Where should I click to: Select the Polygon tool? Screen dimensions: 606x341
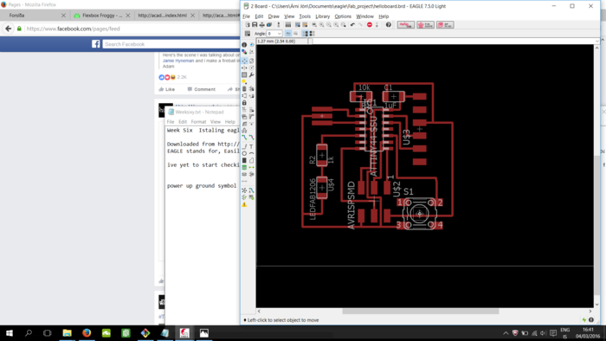[252, 160]
